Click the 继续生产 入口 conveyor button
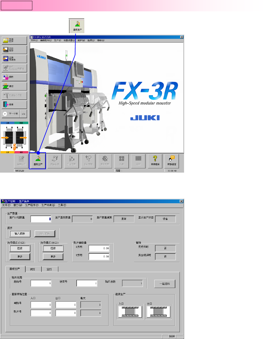Screen dimensions: 270x339 pyautogui.click(x=130, y=312)
